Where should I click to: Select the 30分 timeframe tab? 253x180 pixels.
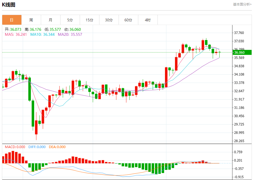click(109, 20)
